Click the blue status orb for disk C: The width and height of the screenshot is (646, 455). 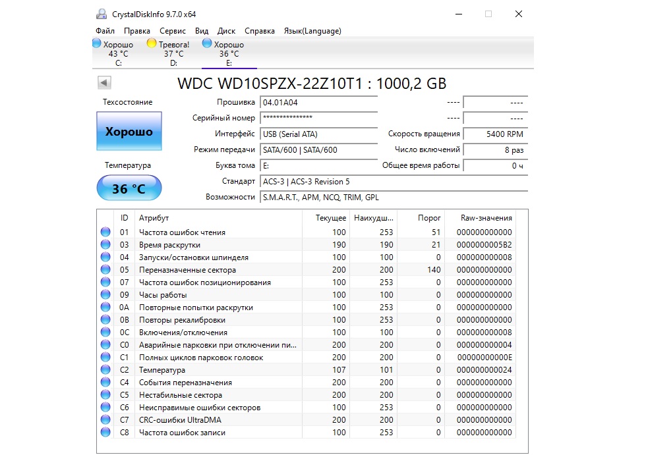coord(97,44)
